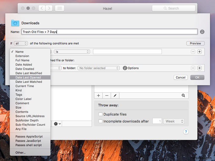This screenshot has width=215, height=161.
Task: Open the 'all' conditions match dropdown
Action: pyautogui.click(x=21, y=43)
